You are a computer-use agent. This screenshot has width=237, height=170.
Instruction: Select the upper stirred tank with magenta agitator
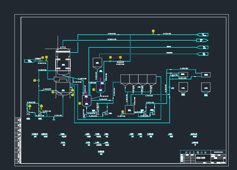pyautogui.click(x=100, y=87)
